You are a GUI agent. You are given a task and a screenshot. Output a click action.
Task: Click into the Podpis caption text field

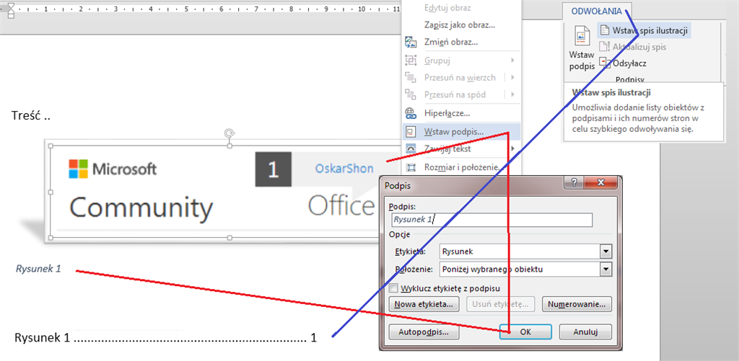(491, 220)
